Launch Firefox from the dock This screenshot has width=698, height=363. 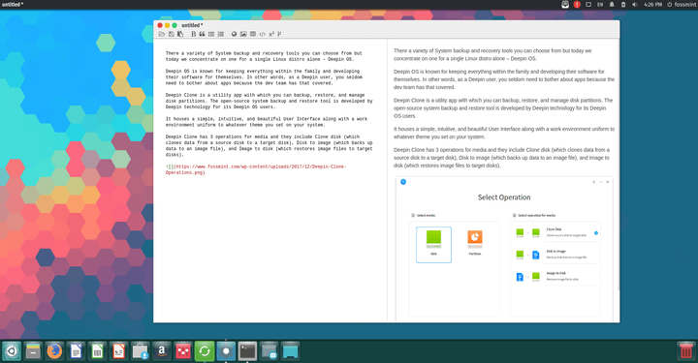point(54,351)
